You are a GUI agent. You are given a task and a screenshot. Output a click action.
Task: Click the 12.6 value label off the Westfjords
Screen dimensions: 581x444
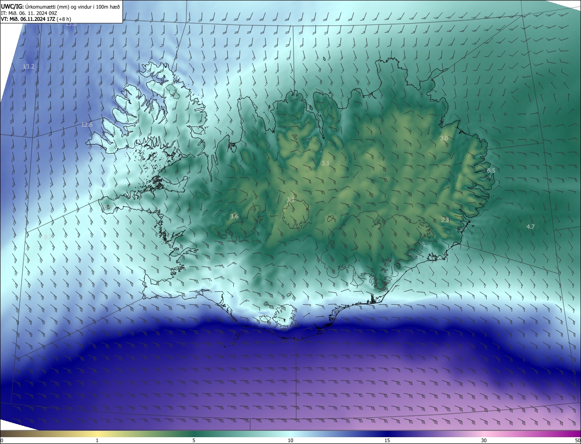pos(87,124)
